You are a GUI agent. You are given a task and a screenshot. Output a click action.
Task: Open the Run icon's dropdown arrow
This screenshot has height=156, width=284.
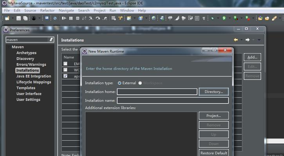pos(230,18)
